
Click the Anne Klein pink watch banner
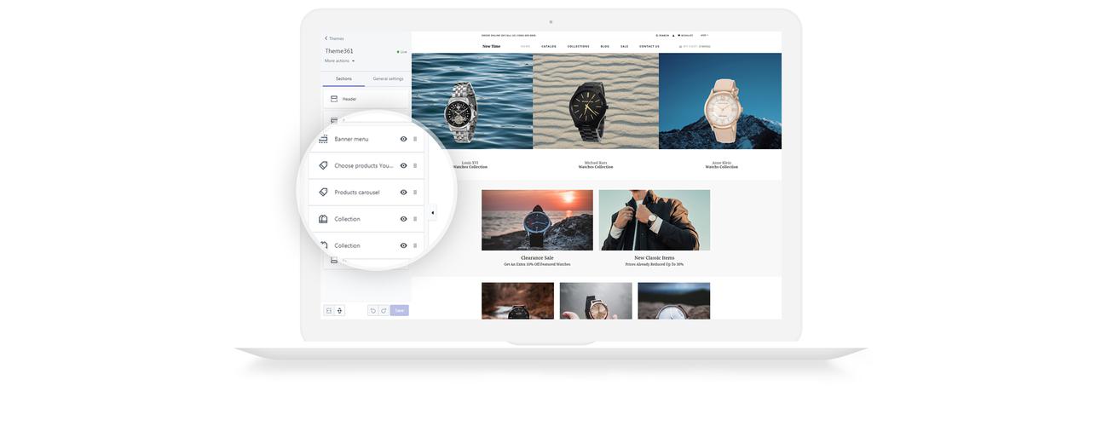pos(720,101)
